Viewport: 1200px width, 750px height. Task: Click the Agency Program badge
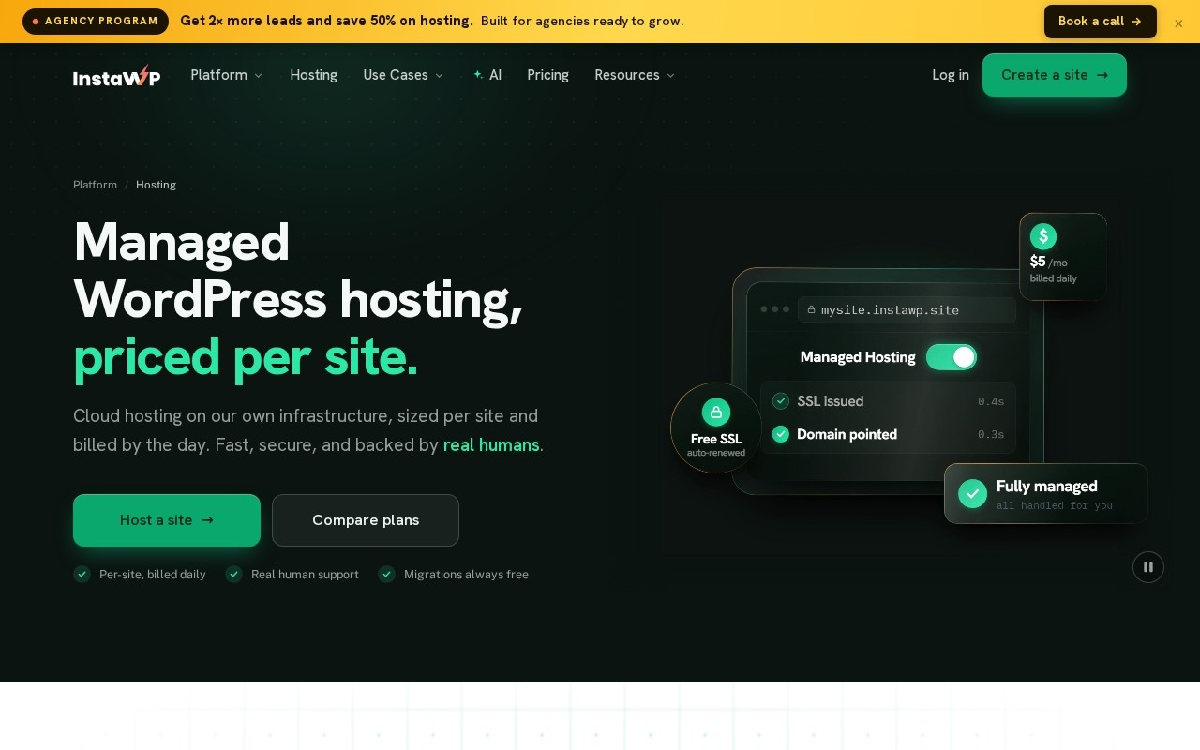click(x=96, y=22)
